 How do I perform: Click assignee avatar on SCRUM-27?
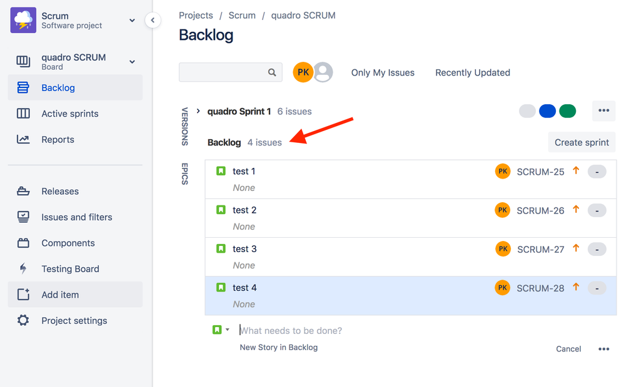pos(503,248)
